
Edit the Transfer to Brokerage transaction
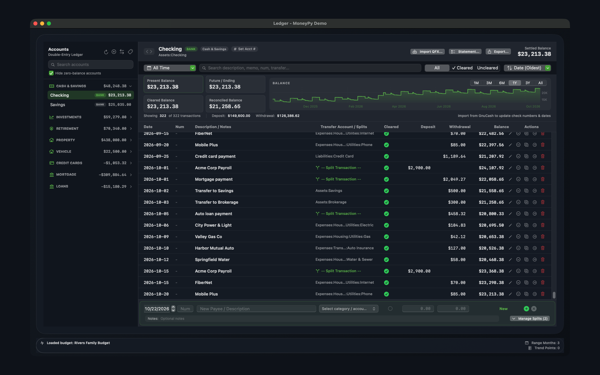pos(510,202)
